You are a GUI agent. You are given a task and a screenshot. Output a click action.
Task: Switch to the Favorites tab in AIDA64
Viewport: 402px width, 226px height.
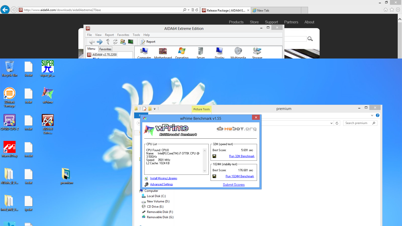point(105,49)
